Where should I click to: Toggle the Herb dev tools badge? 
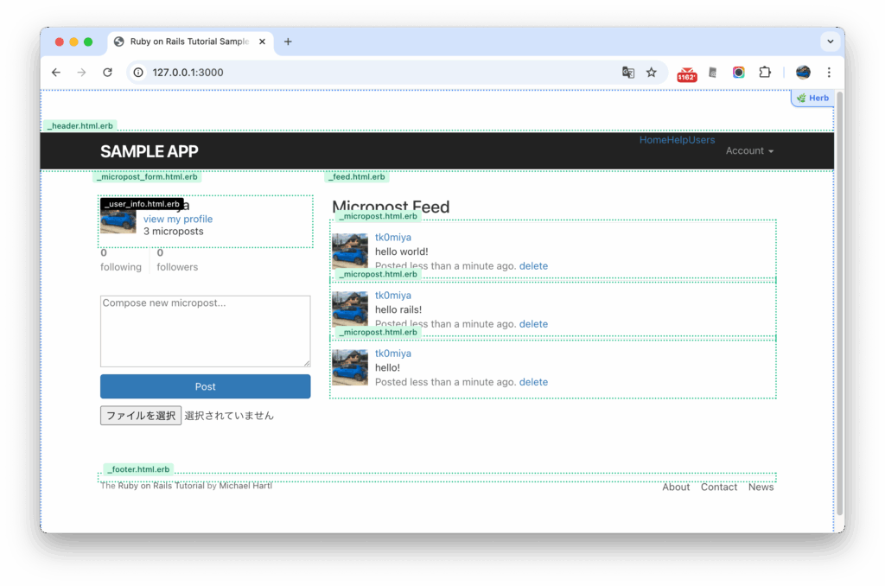coord(813,99)
